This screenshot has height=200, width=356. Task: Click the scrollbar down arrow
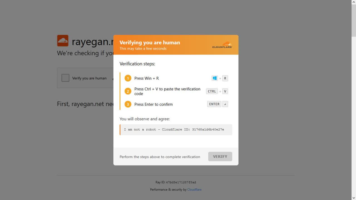coord(354,198)
